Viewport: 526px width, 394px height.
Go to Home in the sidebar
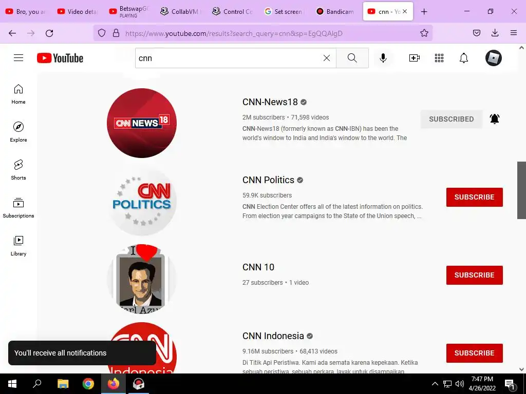point(18,94)
